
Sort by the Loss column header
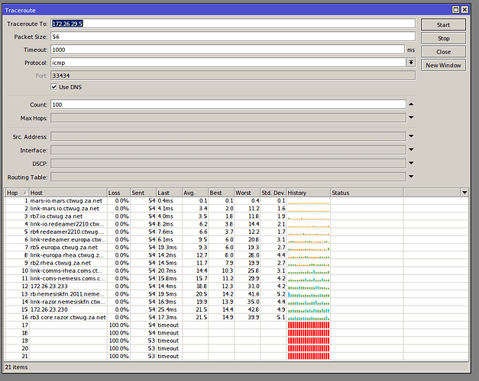click(117, 193)
